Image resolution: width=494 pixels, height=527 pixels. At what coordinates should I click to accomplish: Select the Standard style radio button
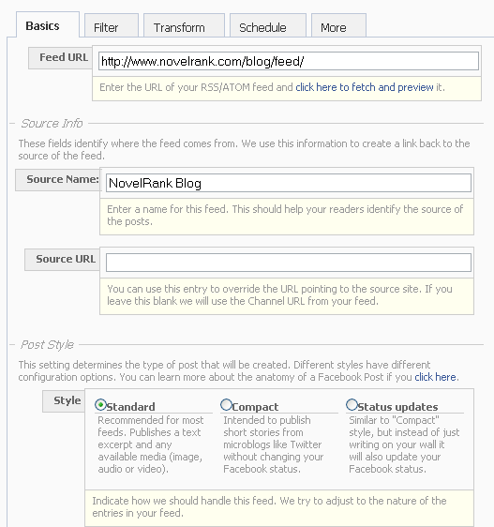tap(100, 405)
